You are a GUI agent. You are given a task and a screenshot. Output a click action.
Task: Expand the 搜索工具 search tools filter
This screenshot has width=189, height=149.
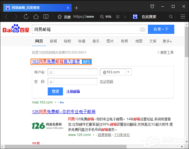[165, 52]
